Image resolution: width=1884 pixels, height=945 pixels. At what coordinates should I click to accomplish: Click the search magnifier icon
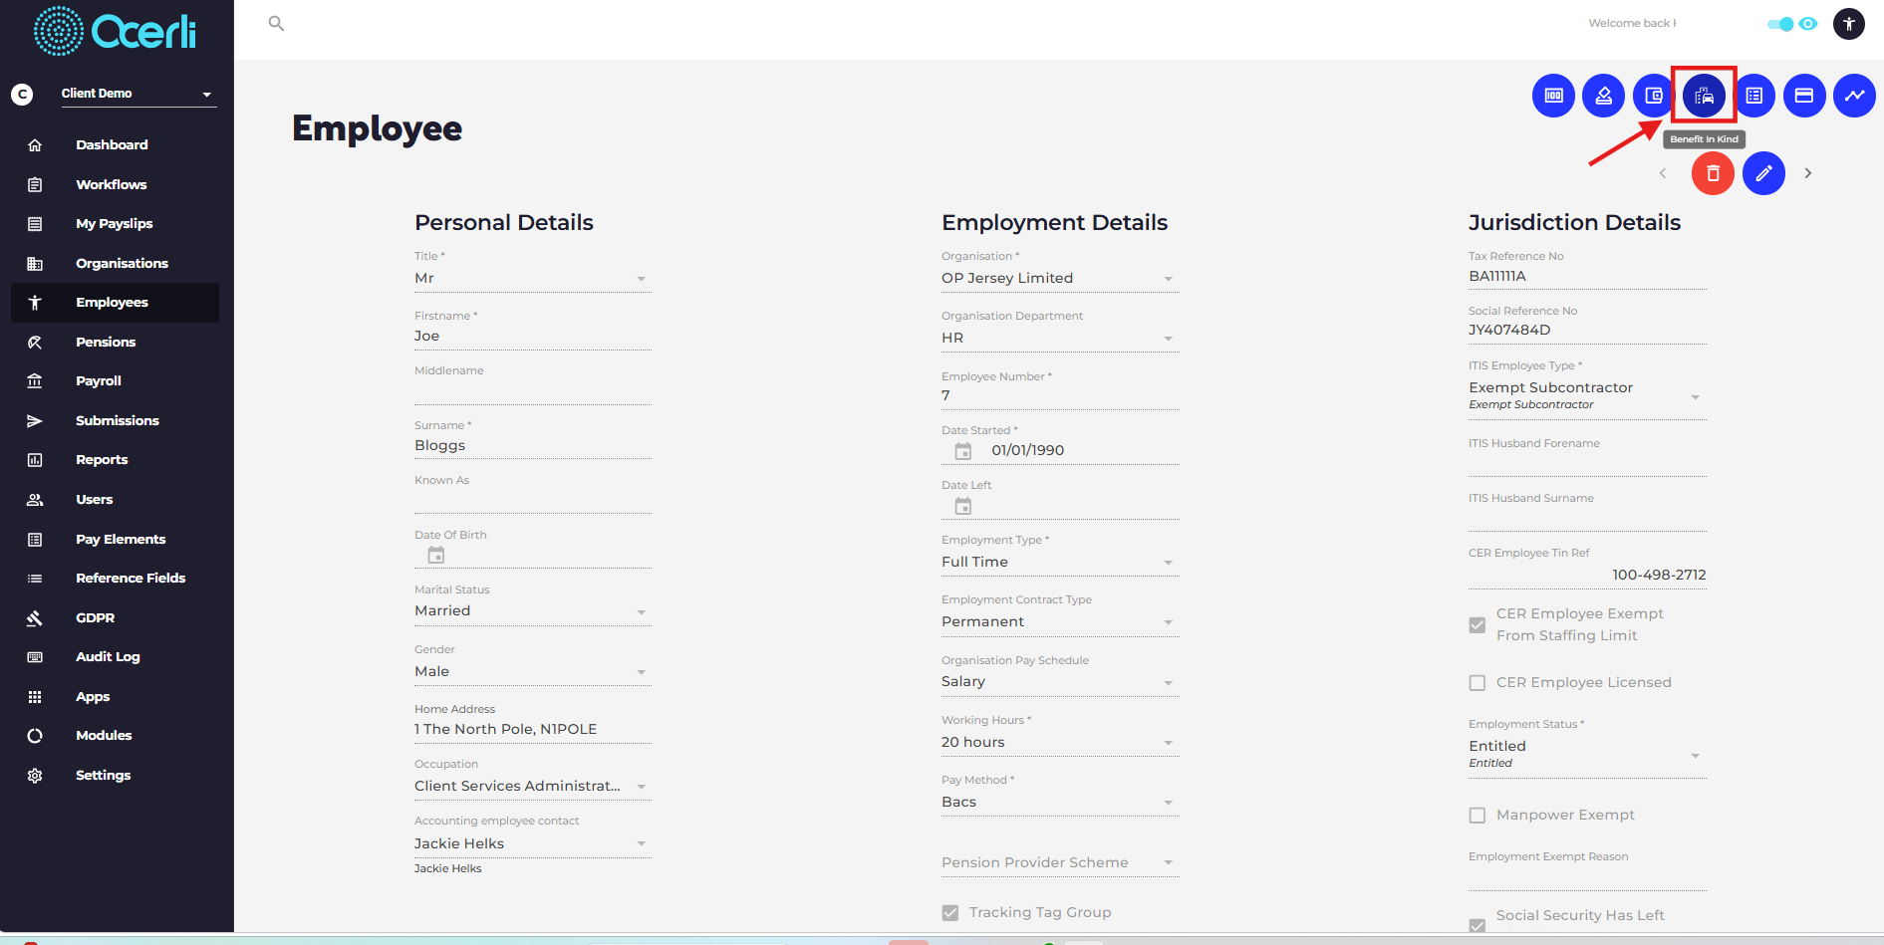pyautogui.click(x=276, y=23)
